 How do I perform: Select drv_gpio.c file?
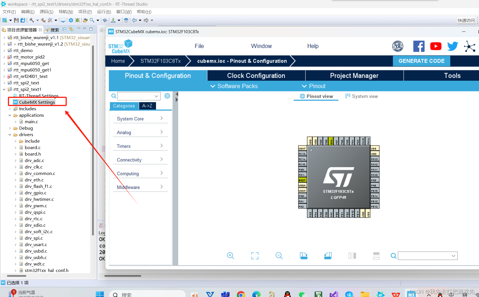[x=35, y=193]
